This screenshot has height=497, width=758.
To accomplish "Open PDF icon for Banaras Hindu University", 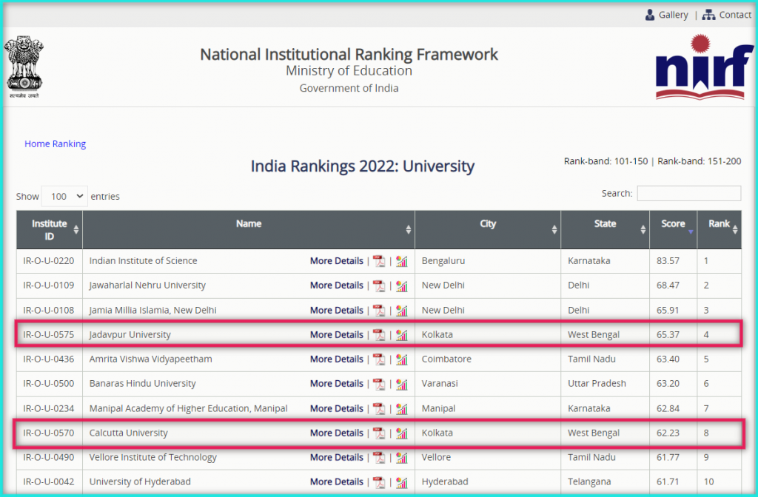I will pyautogui.click(x=379, y=384).
